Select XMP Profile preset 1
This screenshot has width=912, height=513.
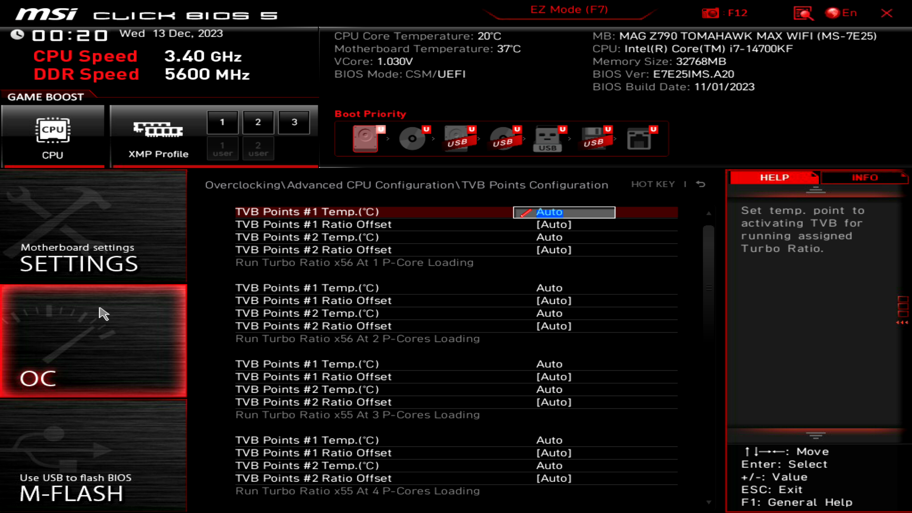(222, 122)
